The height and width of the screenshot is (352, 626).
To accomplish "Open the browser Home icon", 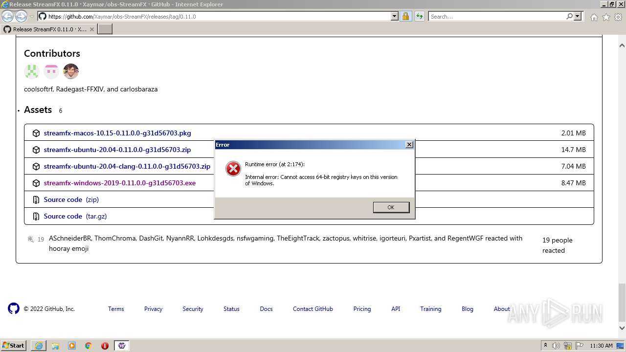I will 594,17.
